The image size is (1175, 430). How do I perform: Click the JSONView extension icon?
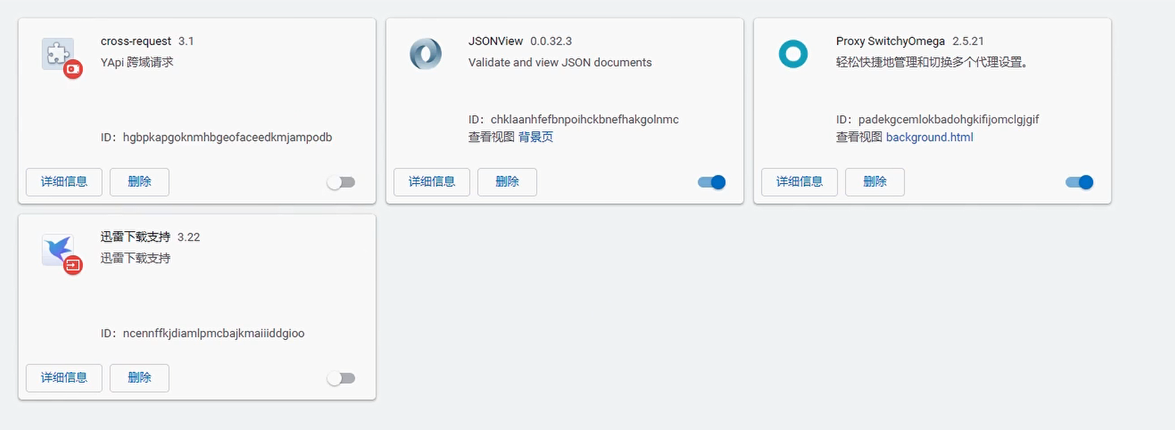click(x=425, y=54)
